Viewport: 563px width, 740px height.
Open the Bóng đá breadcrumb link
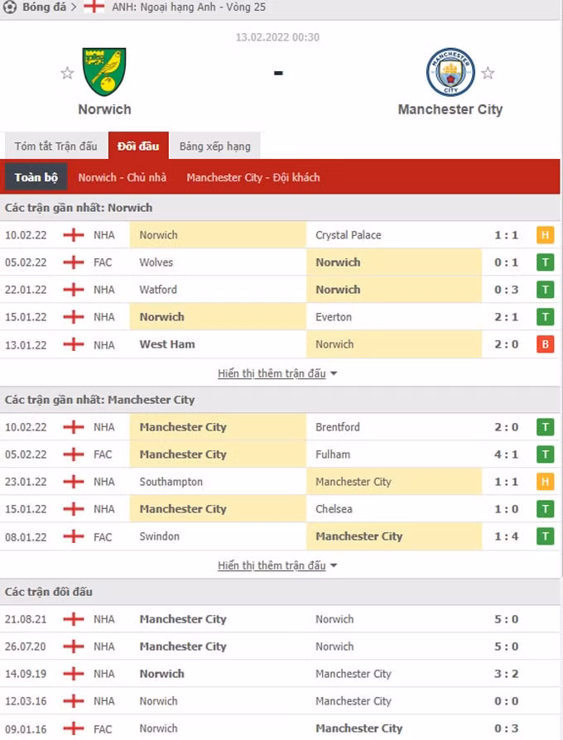(45, 7)
